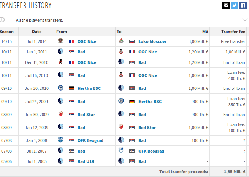Share via the Twitter icon

(x=235, y=5)
